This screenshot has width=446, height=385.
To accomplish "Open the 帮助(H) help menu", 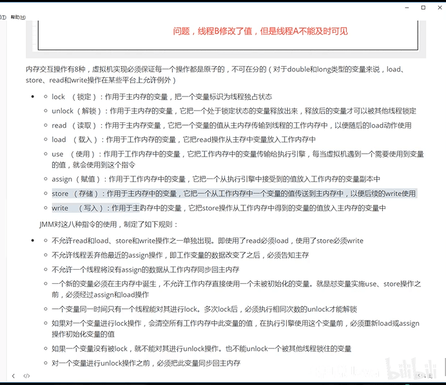I will pyautogui.click(x=18, y=17).
